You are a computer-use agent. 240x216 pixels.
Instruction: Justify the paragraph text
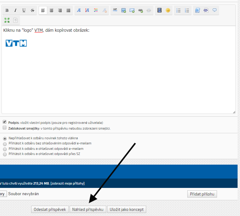[x=68, y=11]
